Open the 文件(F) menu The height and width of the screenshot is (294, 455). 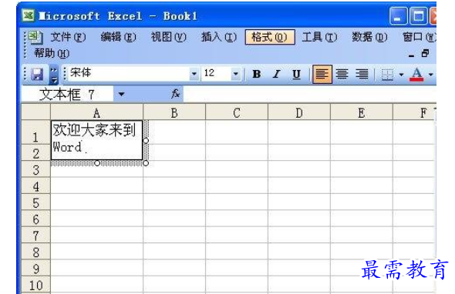click(x=68, y=37)
